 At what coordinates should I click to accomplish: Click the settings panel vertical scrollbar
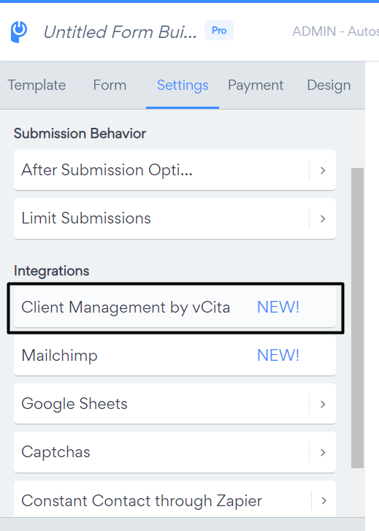click(357, 318)
